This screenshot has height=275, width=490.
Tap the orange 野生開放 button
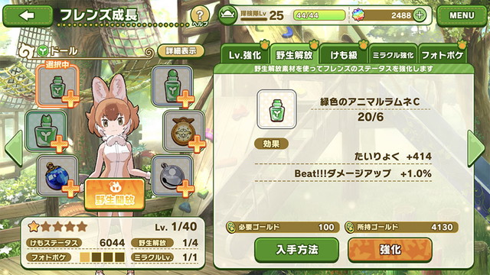point(115,195)
